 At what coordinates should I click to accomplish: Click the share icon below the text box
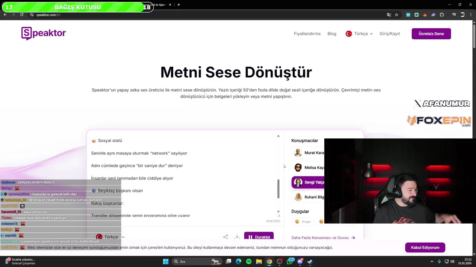coord(226,237)
